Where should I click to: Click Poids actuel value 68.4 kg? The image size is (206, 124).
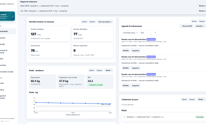coord(35,81)
